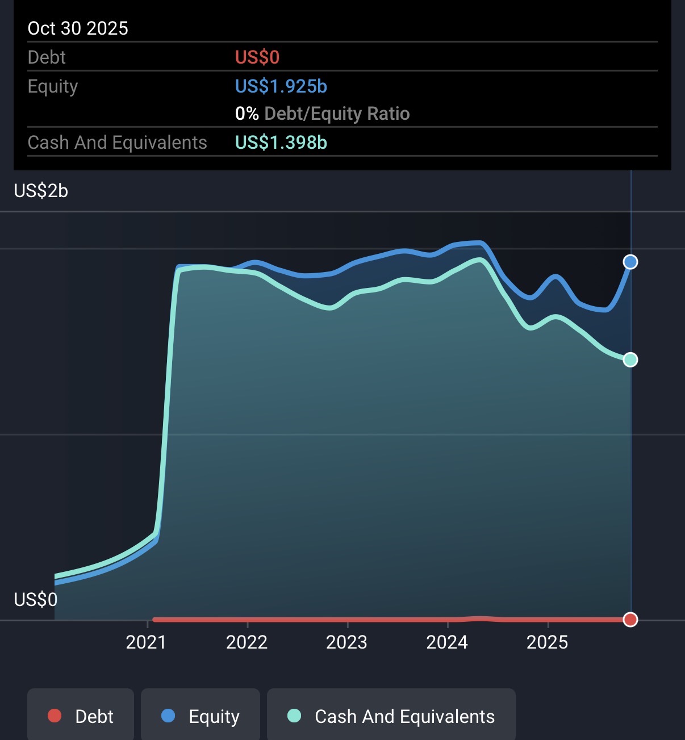Toggle the Equity series in the legend

(x=201, y=716)
